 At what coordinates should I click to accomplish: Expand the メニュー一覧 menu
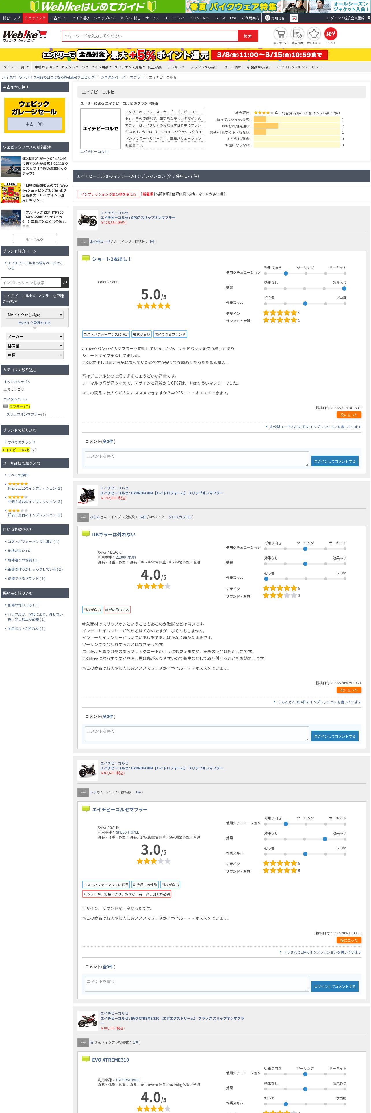coord(16,67)
